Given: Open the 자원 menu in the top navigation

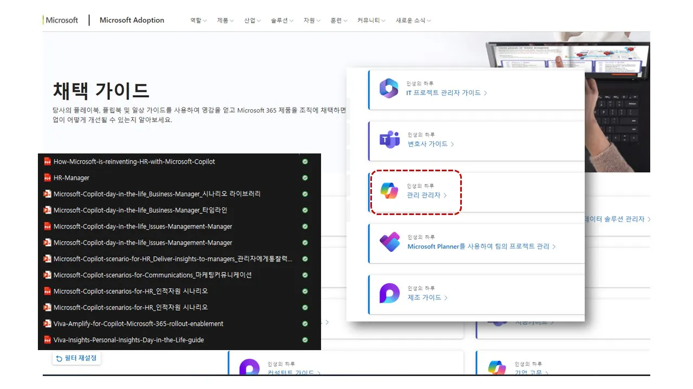Looking at the screenshot, I should (312, 21).
